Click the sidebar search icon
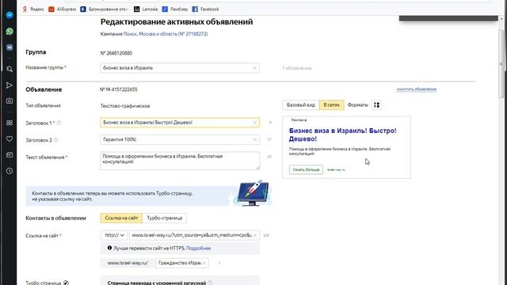507x285 pixels. click(x=10, y=69)
